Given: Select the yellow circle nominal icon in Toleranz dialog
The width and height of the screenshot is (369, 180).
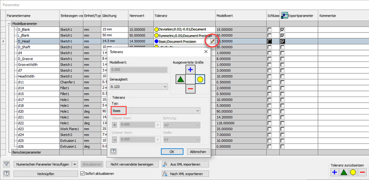Looking at the screenshot, I should coord(200,80).
